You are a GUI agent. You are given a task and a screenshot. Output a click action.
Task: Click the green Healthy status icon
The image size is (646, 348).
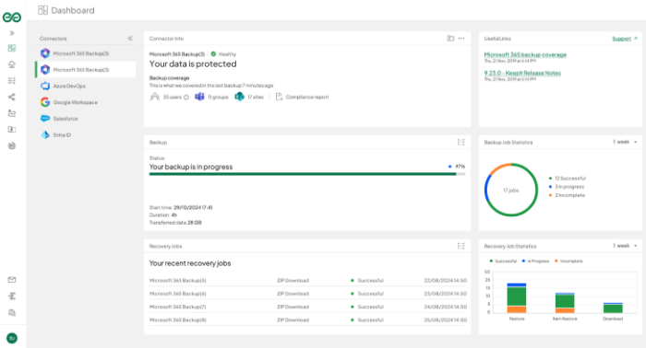point(213,53)
